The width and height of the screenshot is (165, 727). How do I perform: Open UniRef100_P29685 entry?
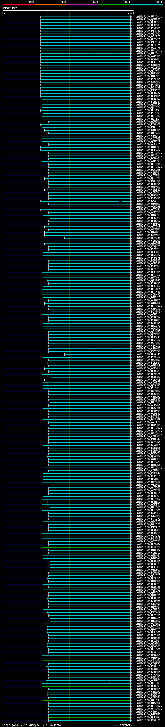point(148,79)
